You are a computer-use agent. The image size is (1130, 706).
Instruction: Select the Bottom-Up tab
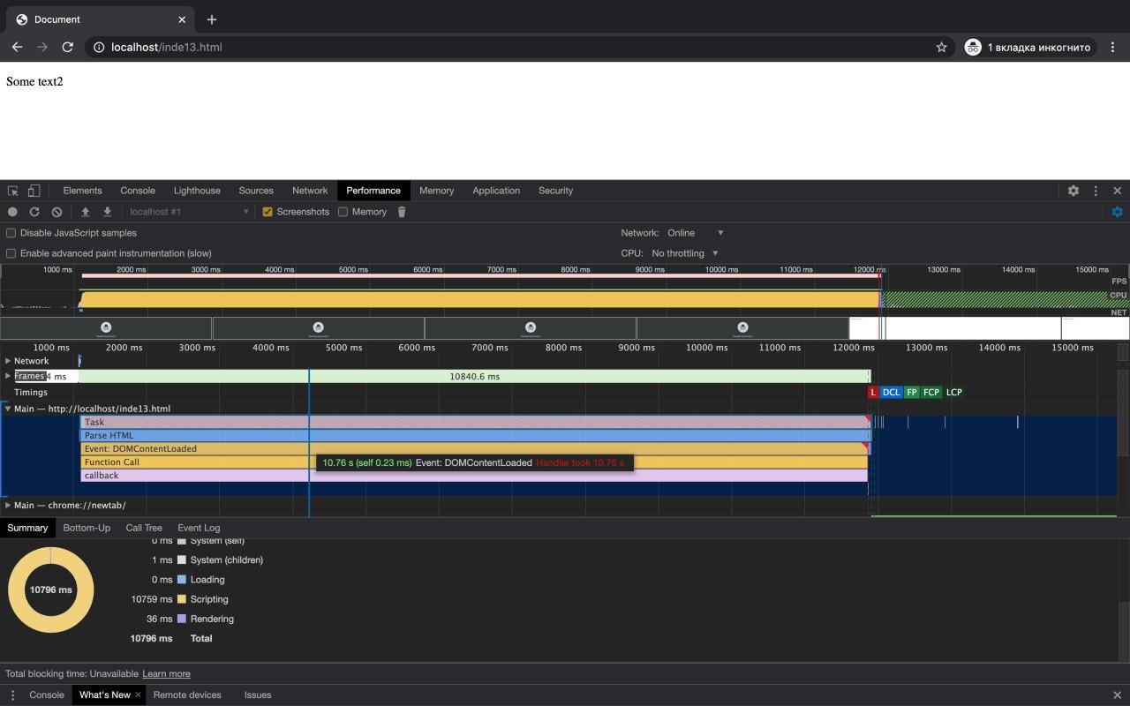tap(87, 528)
